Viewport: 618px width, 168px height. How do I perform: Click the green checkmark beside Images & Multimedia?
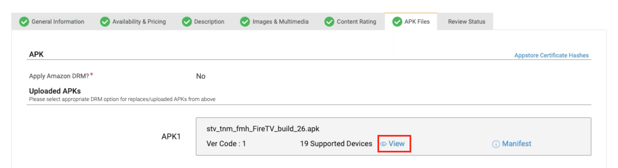[245, 22]
